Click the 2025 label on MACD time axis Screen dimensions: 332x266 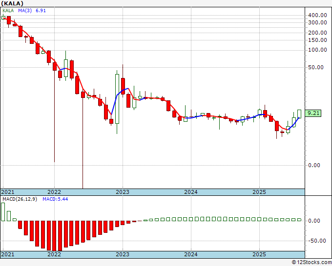point(259,254)
